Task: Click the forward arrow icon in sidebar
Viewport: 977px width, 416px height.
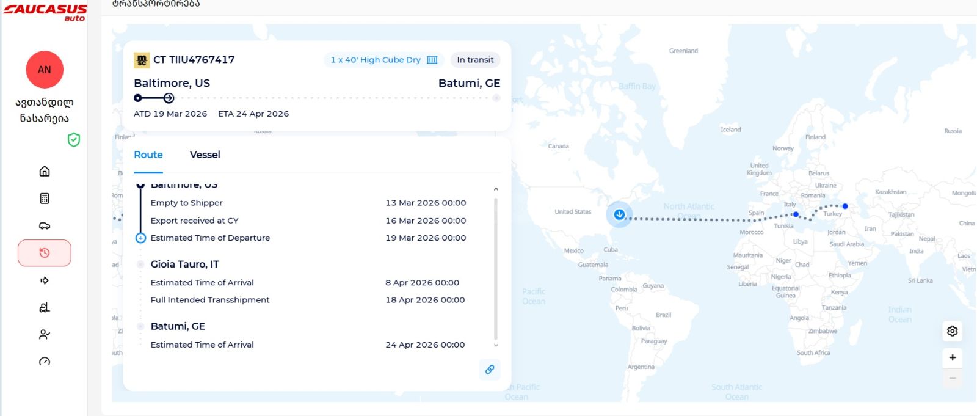Action: (x=45, y=280)
